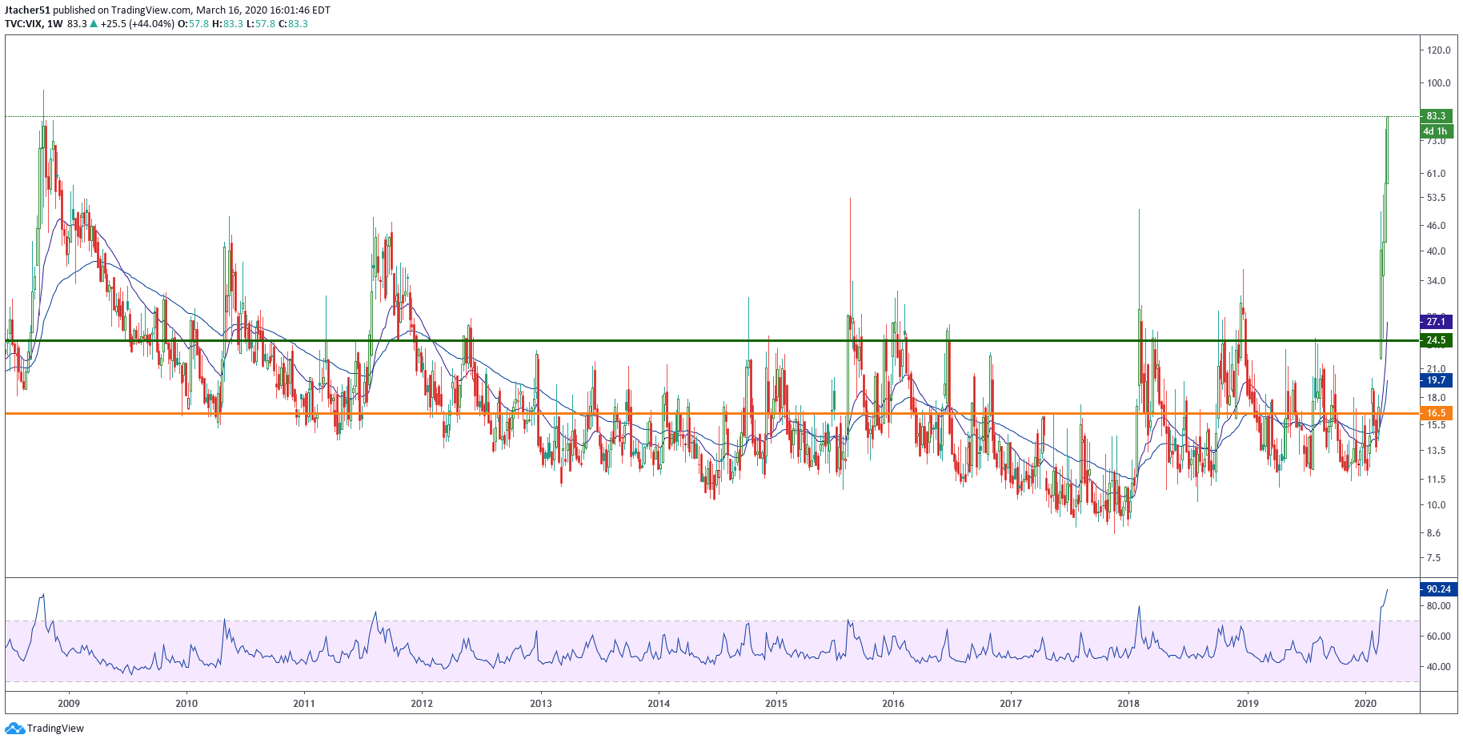Click the orange 16.5 horizontal line label
Screen dimensions: 1463x743
[x=1436, y=413]
